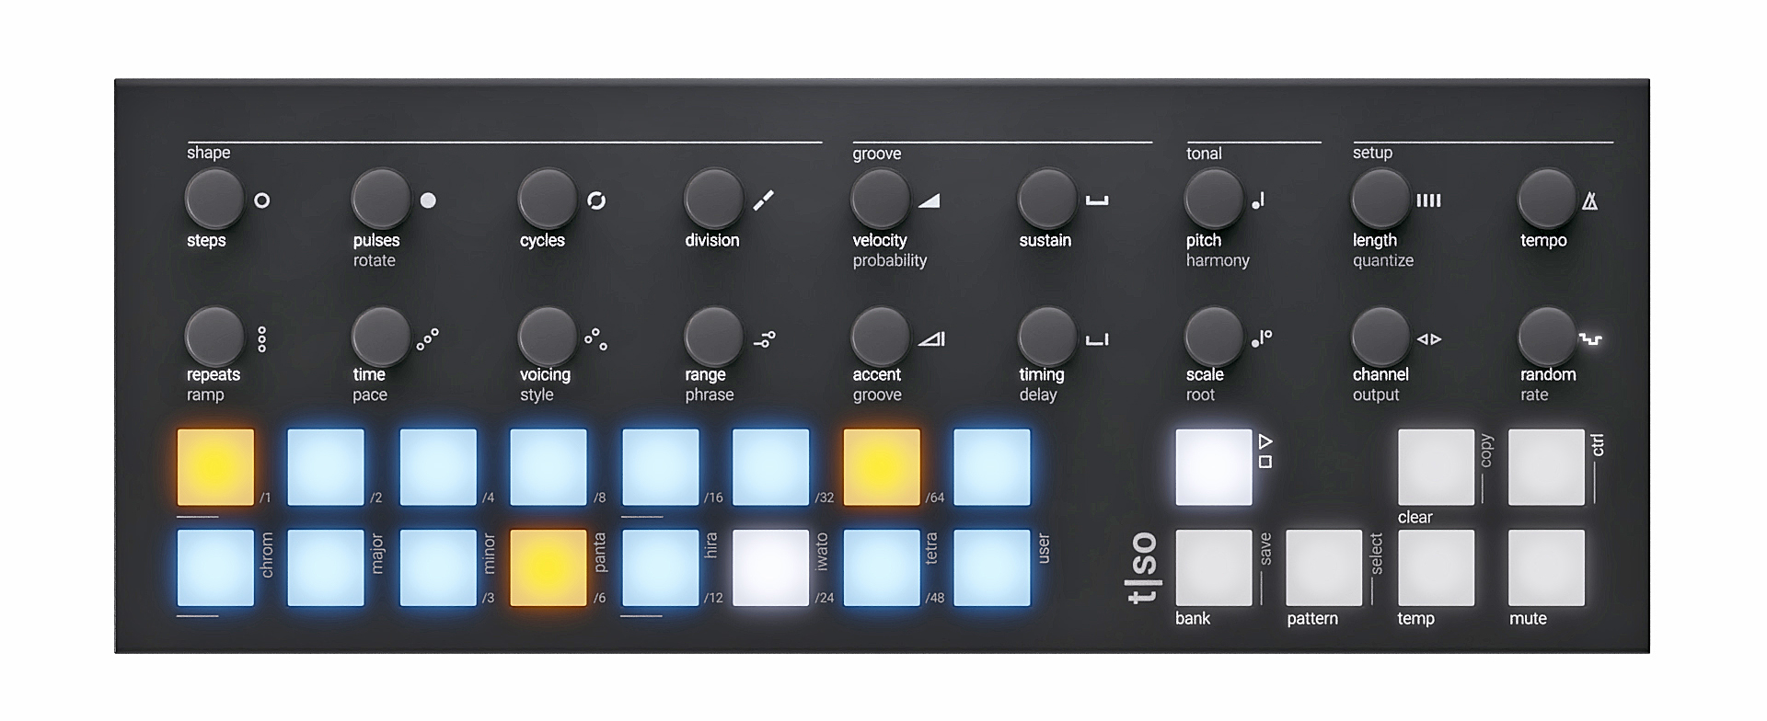Toggle the chrom scale pad
1767x721 pixels.
pos(215,567)
